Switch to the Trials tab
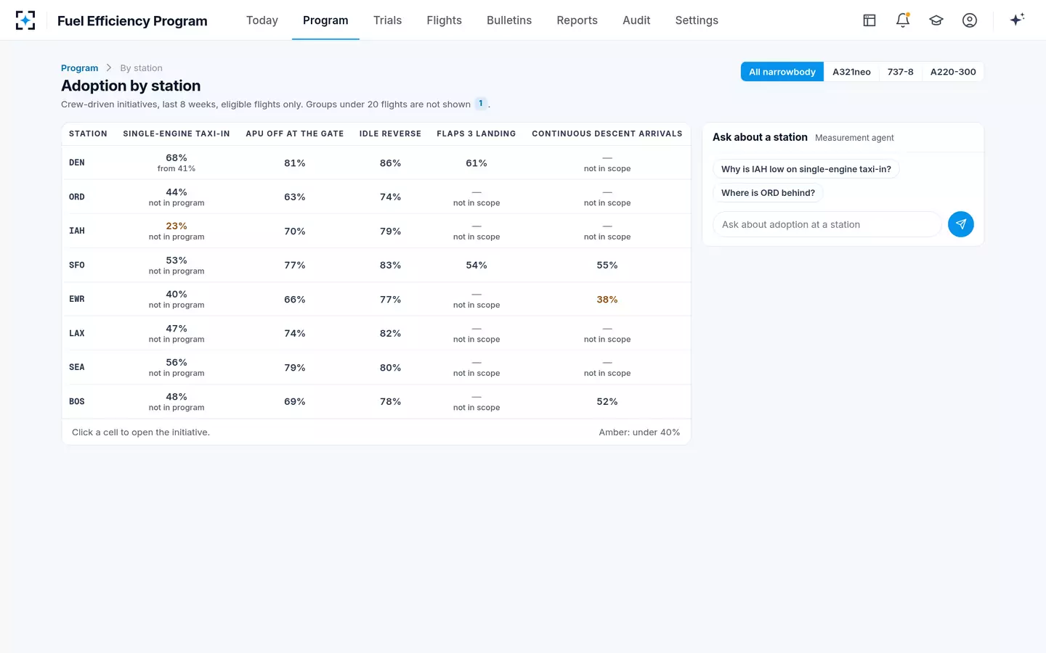1046x653 pixels. (387, 20)
